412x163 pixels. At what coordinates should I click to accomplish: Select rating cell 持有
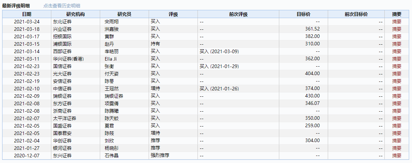(155, 44)
